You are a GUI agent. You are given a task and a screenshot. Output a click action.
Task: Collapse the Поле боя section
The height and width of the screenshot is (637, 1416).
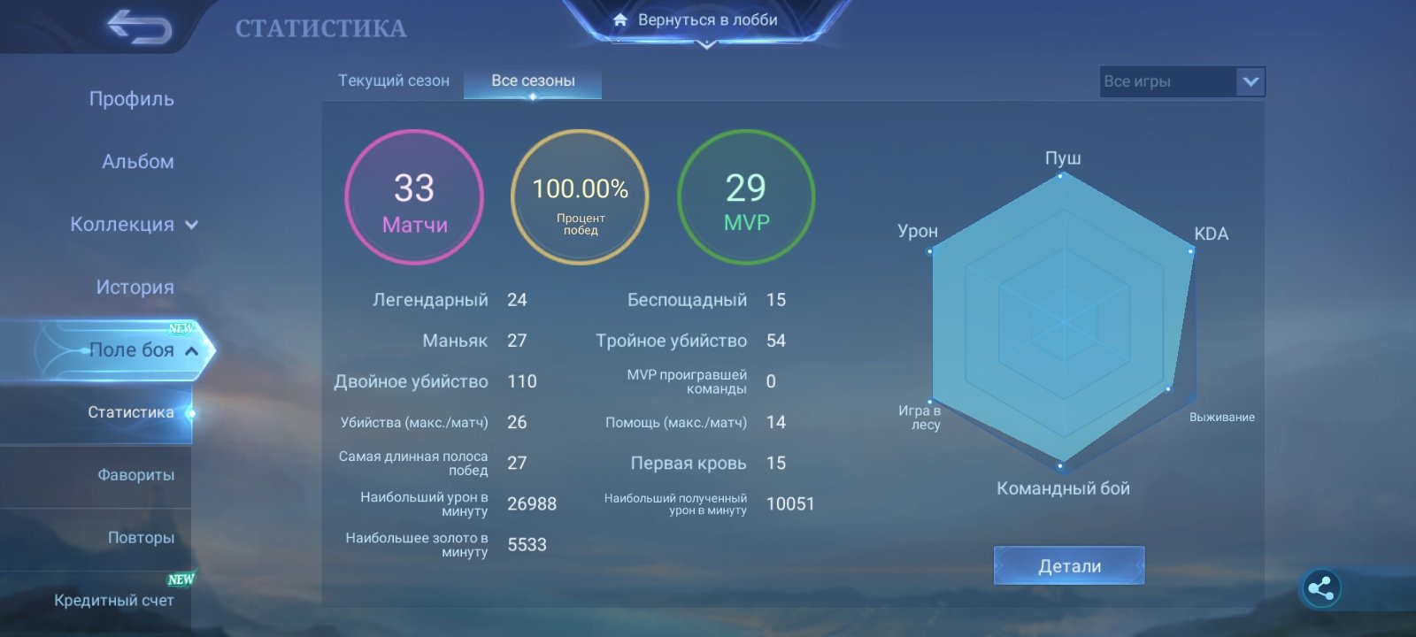pyautogui.click(x=190, y=351)
